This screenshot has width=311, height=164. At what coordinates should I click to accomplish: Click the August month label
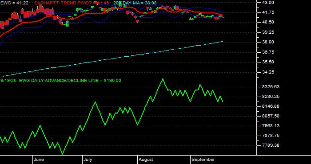(146, 160)
